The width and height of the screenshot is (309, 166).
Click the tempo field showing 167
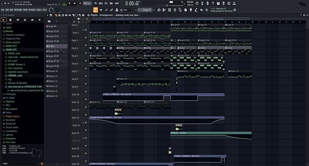87,3
